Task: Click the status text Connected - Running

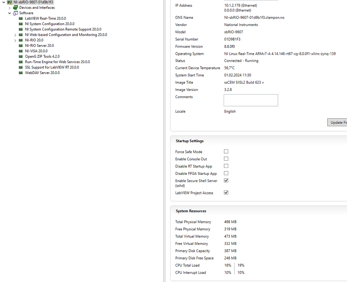Action: [241, 61]
